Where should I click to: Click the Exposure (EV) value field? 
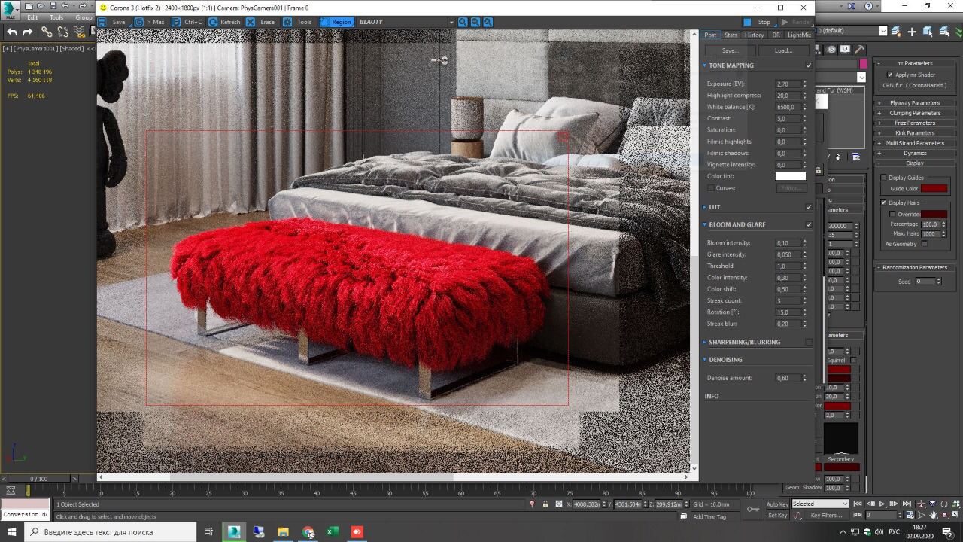click(788, 84)
